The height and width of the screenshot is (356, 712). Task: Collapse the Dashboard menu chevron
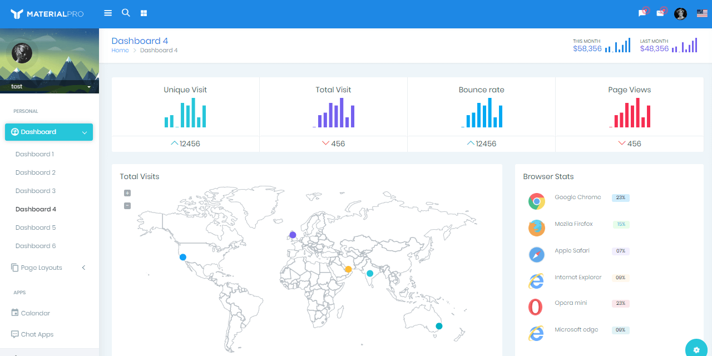coord(84,132)
